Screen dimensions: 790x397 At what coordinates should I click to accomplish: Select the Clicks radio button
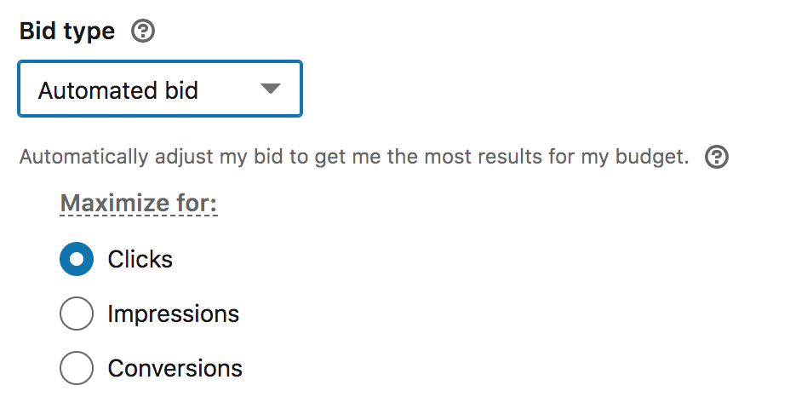tap(77, 260)
